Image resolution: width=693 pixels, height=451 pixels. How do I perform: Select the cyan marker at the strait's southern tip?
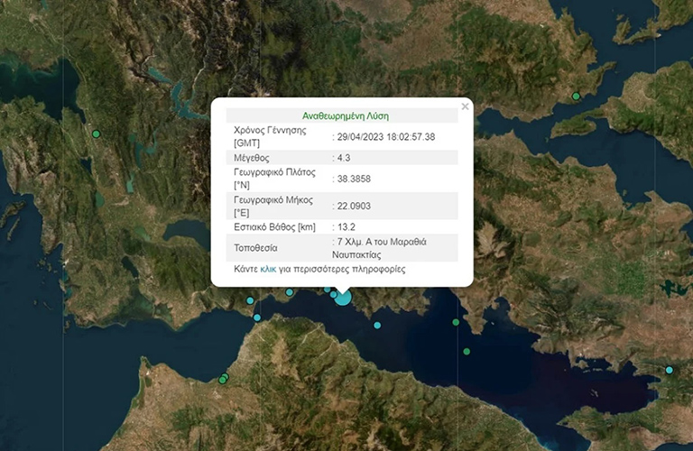(257, 318)
